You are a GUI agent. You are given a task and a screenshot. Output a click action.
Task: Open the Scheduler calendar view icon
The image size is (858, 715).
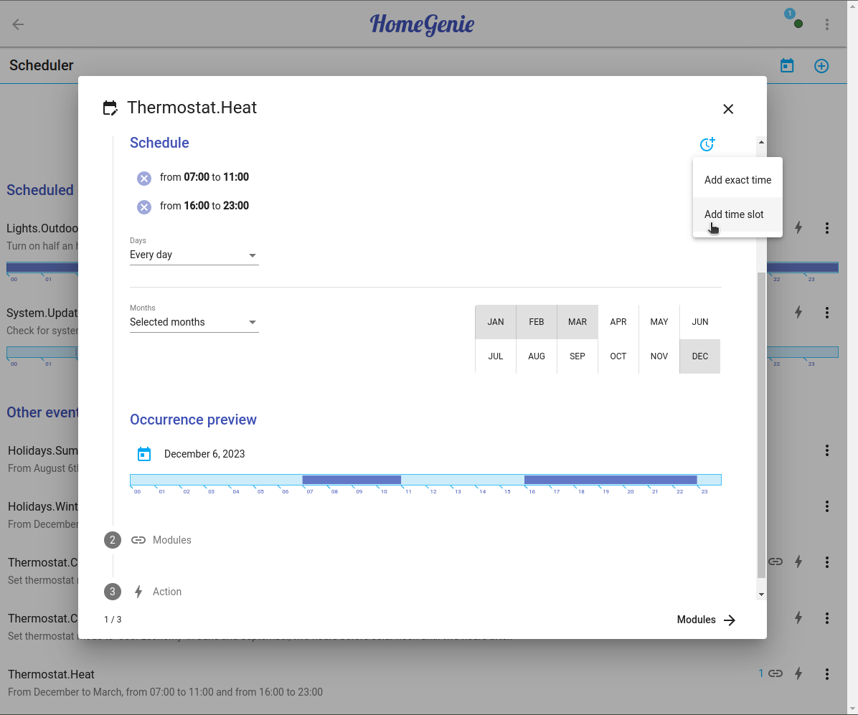click(x=787, y=66)
